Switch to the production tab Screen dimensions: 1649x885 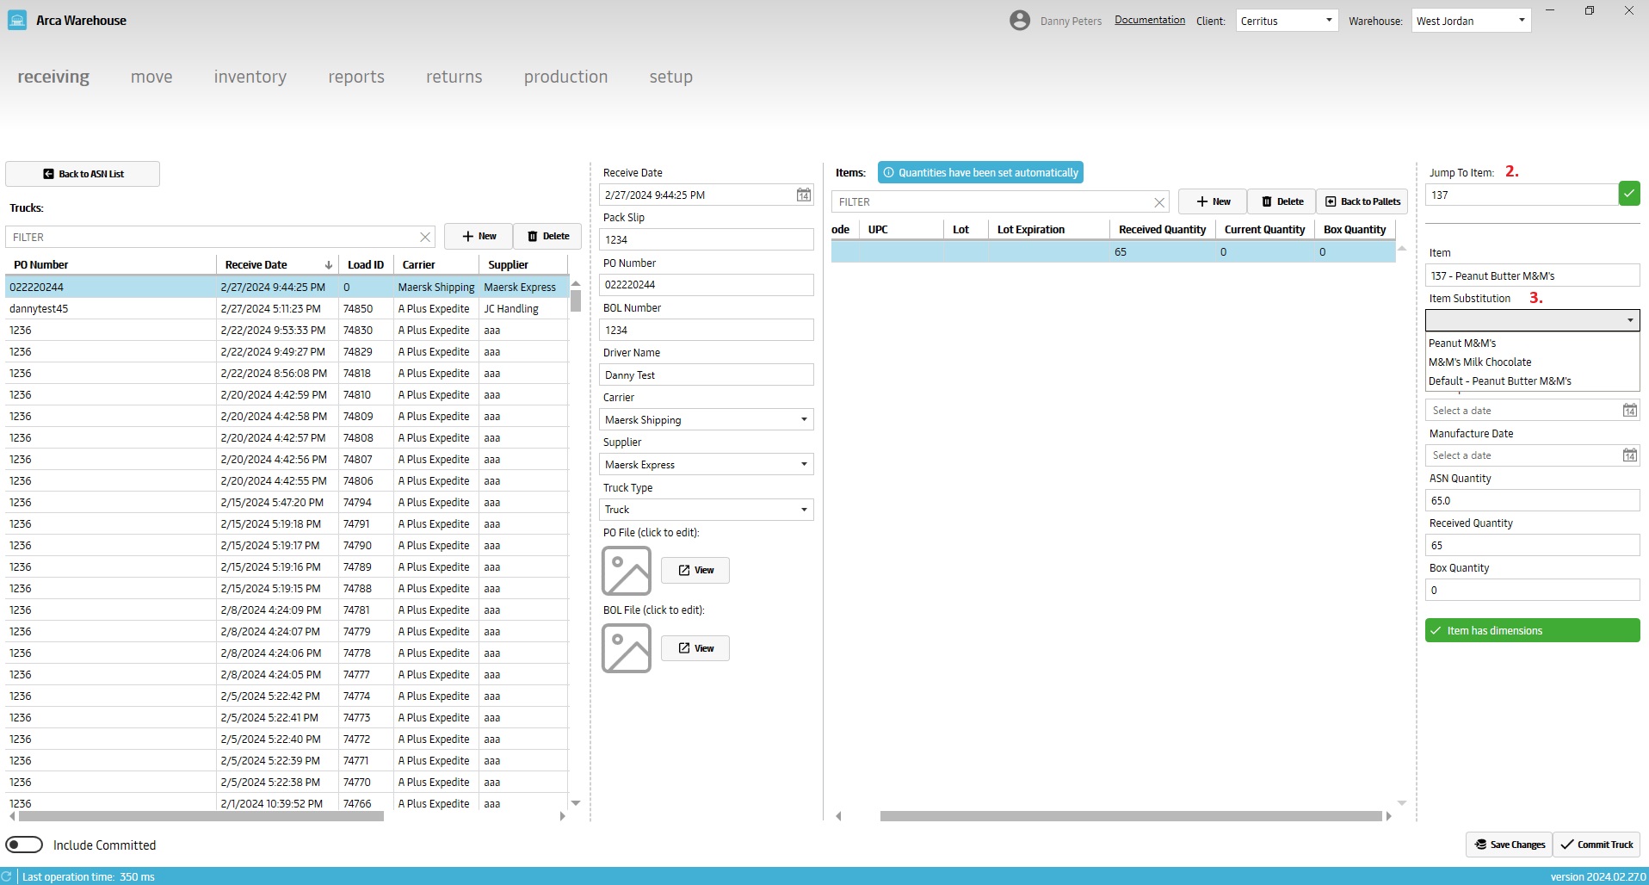pyautogui.click(x=565, y=77)
